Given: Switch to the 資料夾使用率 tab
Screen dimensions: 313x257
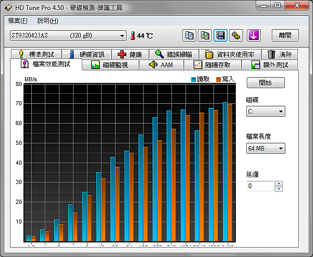Looking at the screenshot, I should point(230,54).
